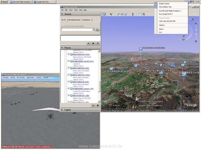201x150 pixels.
Task: Click the plane icon next to BEECH BE58 (EC-CDU)
Action: pyautogui.click(x=71, y=68)
